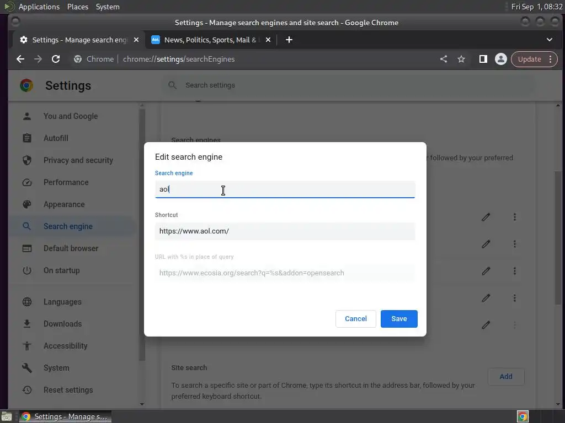Click third search engine three-dot menu
Screen dimensions: 565x423
(515, 271)
